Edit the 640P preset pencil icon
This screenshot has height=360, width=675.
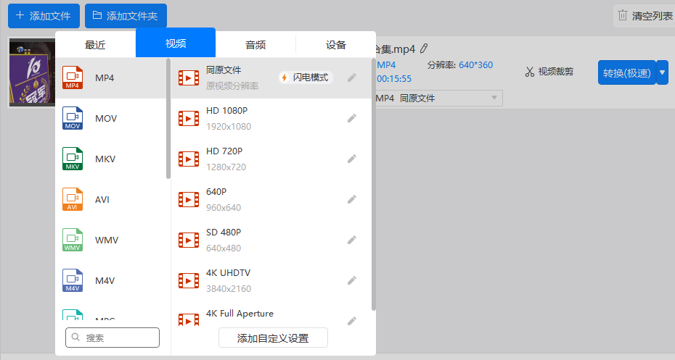tap(352, 199)
